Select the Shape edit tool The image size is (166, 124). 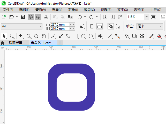click(x=12, y=36)
